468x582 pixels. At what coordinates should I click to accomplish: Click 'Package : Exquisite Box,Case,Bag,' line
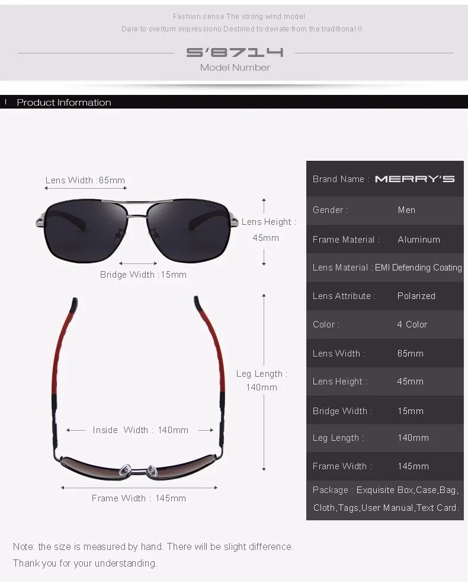pyautogui.click(x=386, y=490)
